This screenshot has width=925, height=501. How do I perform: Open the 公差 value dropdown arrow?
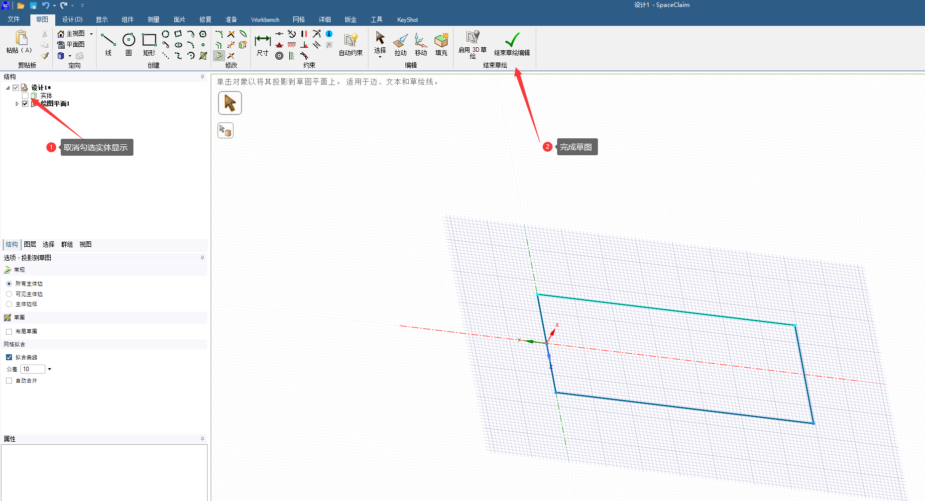point(49,369)
